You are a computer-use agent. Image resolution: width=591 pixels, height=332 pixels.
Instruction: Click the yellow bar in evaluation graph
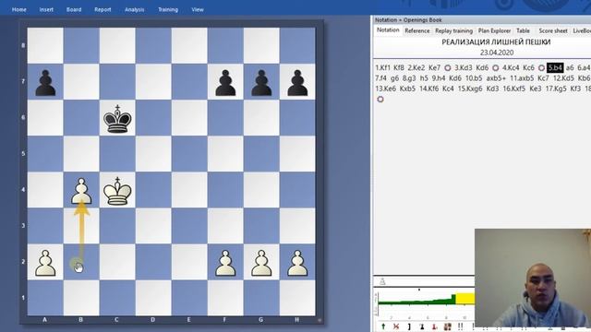(x=465, y=299)
